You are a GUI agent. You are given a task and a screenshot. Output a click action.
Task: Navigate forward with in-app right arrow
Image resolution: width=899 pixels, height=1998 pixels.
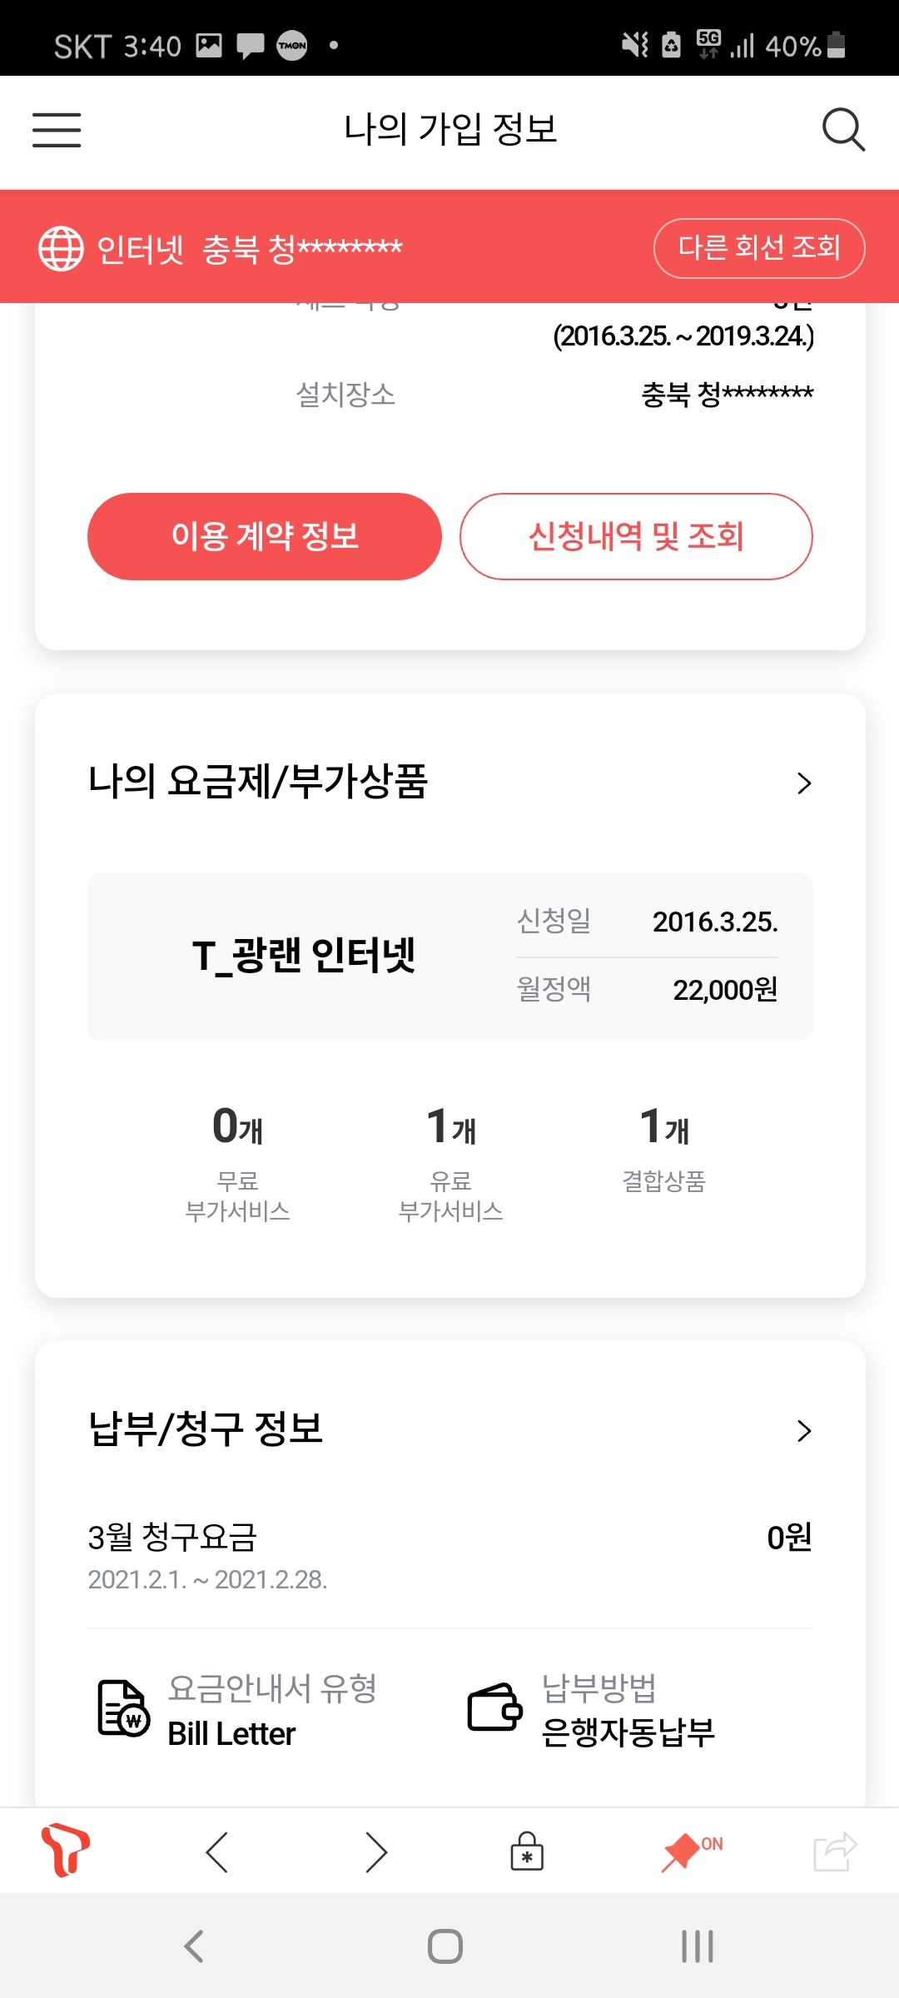pyautogui.click(x=376, y=1852)
